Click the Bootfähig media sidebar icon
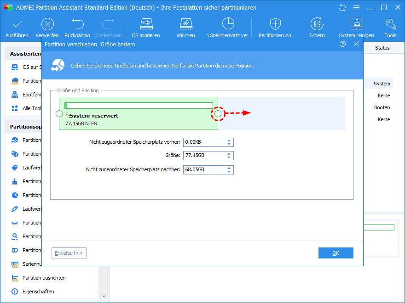This screenshot has width=405, height=303. point(15,95)
